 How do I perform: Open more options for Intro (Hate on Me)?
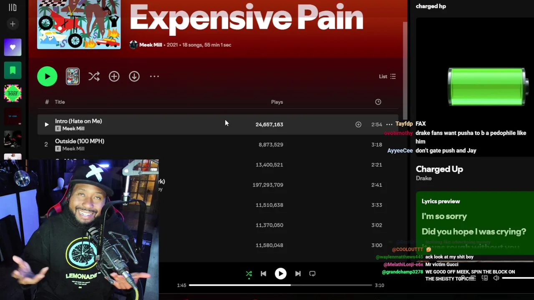click(389, 124)
